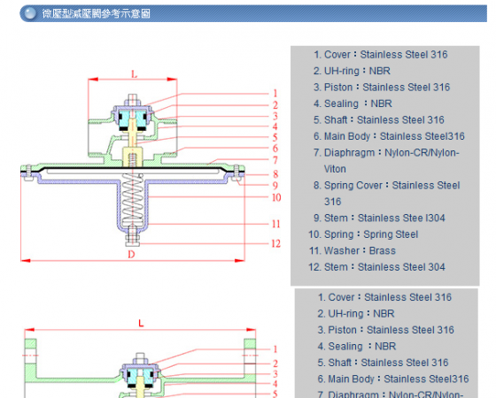This screenshot has height=398, width=496.
Task: Select '3. Piston: Stainless Steel 316' in second list
Action: click(385, 330)
